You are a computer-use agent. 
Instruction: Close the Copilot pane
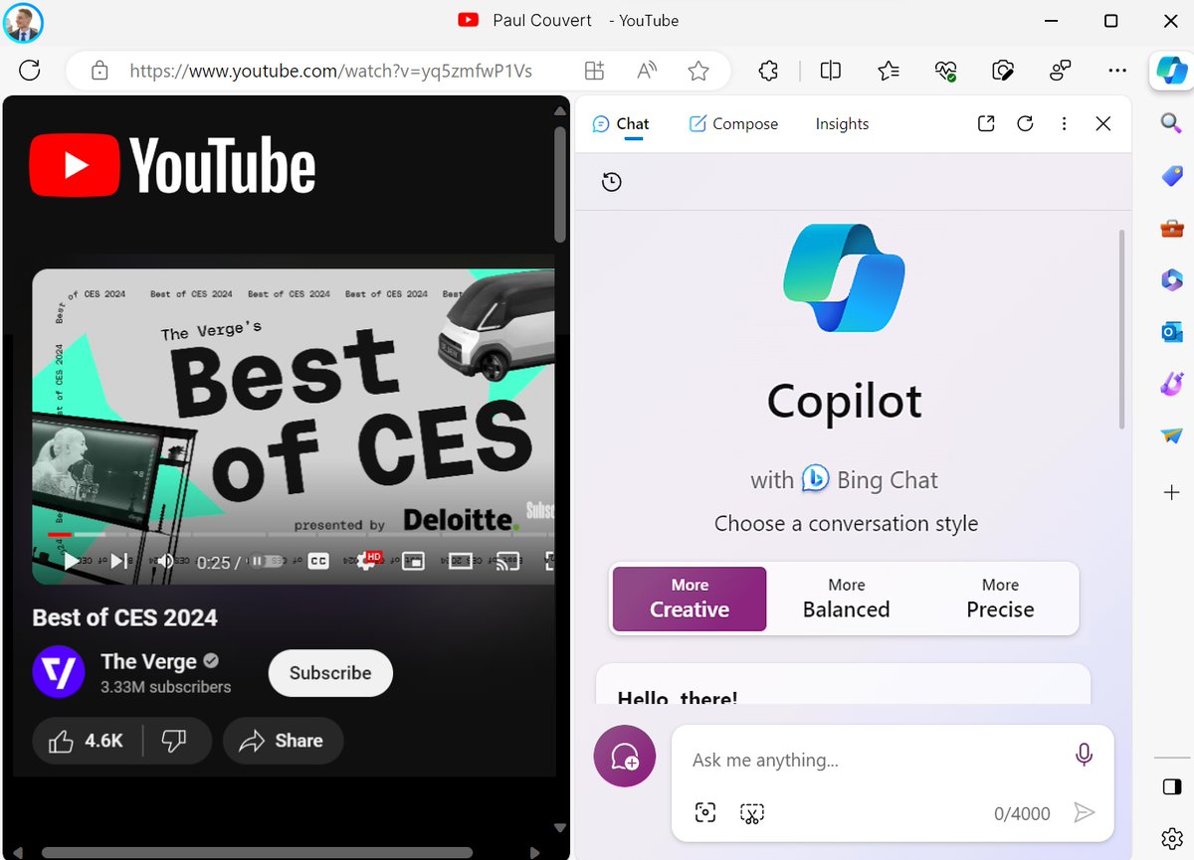(1102, 123)
